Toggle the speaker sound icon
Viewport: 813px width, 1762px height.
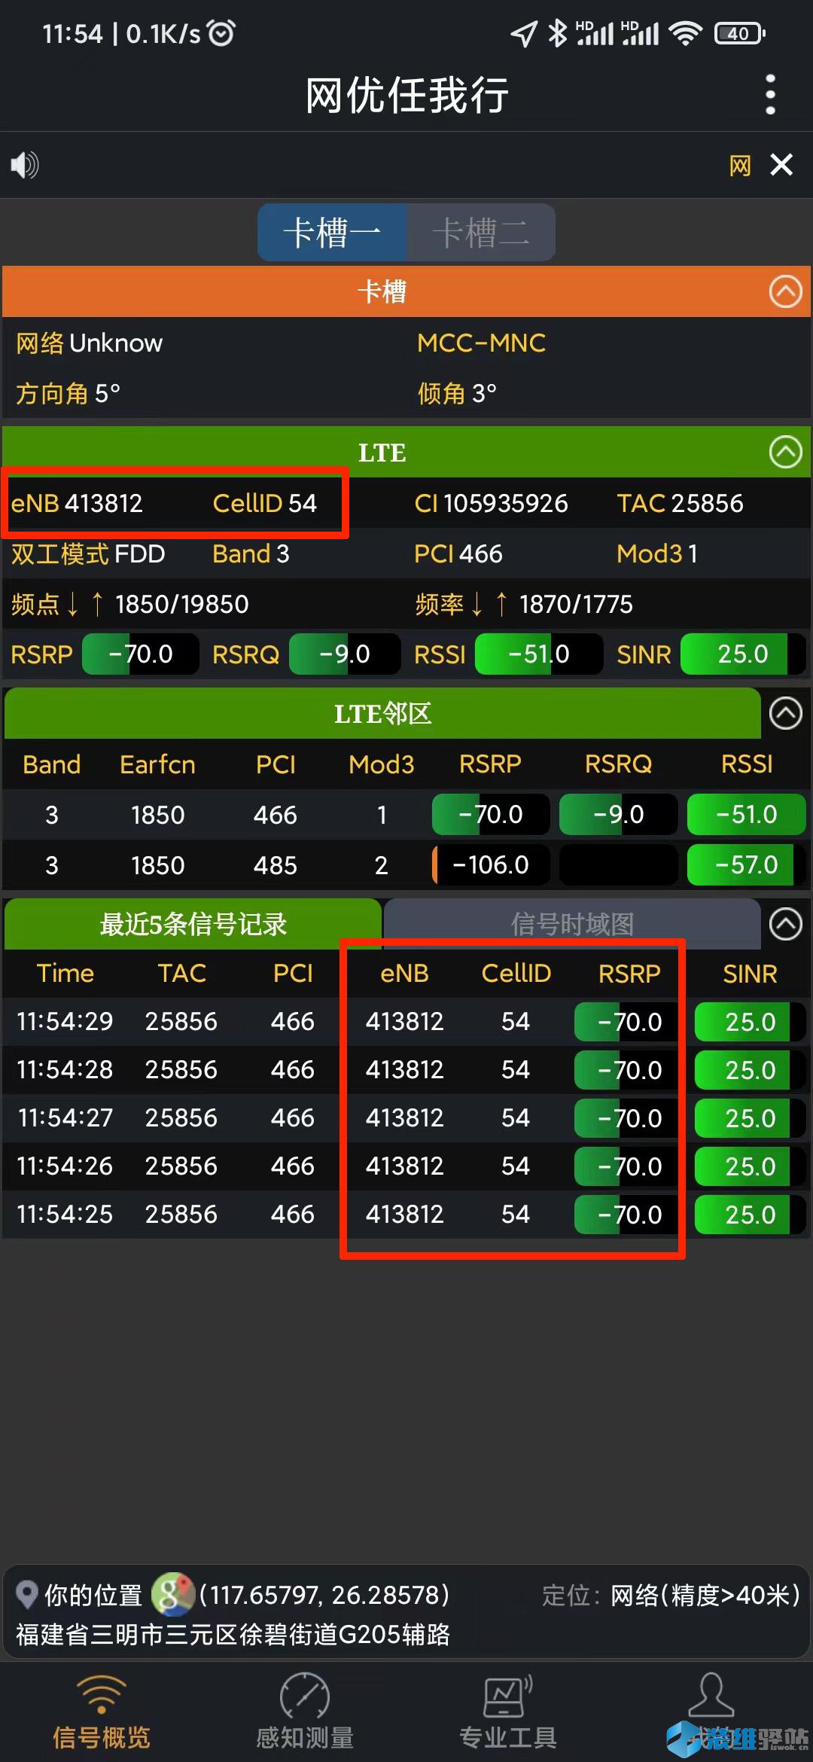coord(24,164)
